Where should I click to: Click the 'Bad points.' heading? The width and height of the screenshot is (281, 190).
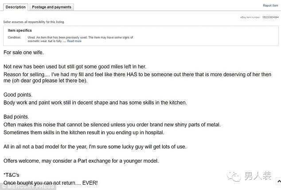[x=16, y=117]
